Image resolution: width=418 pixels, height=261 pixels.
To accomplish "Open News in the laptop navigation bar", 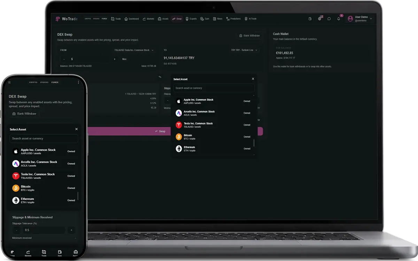I will pos(218,19).
